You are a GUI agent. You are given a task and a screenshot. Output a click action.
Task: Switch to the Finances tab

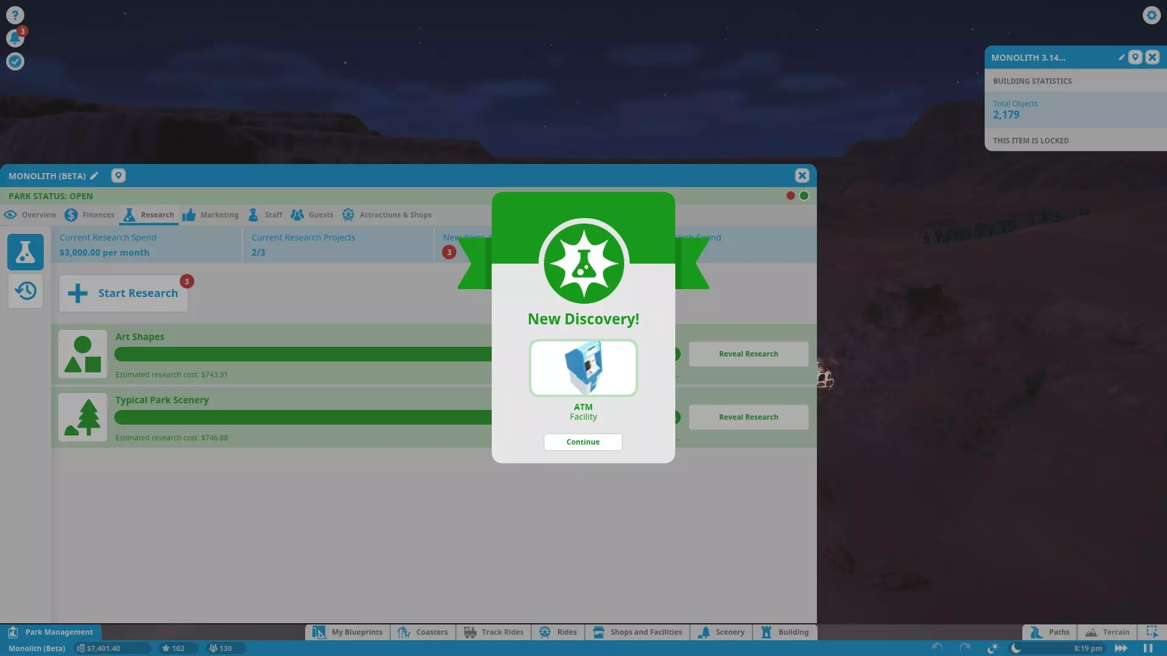click(x=89, y=214)
